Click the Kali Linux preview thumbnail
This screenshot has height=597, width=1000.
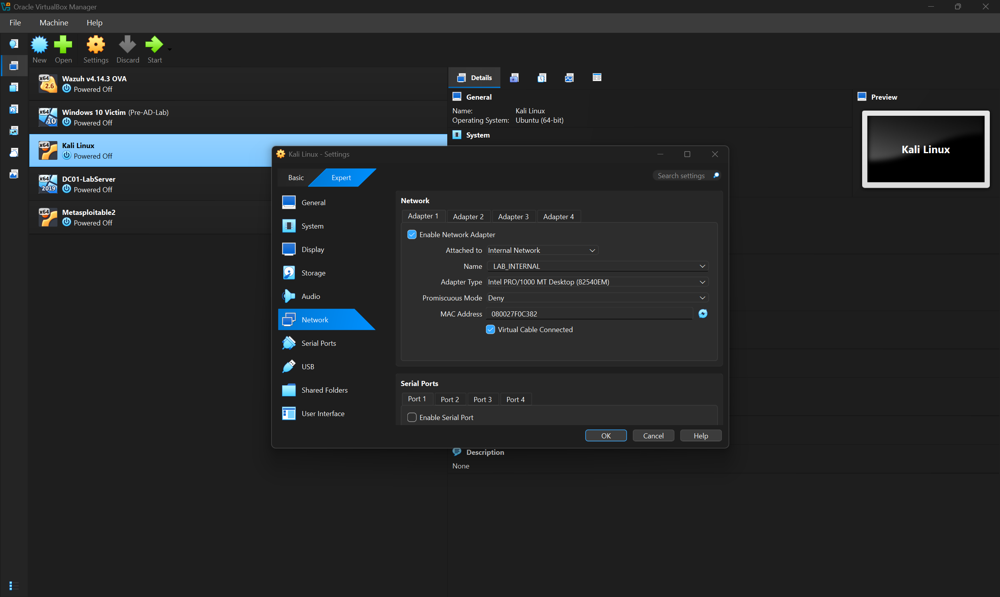pos(926,149)
